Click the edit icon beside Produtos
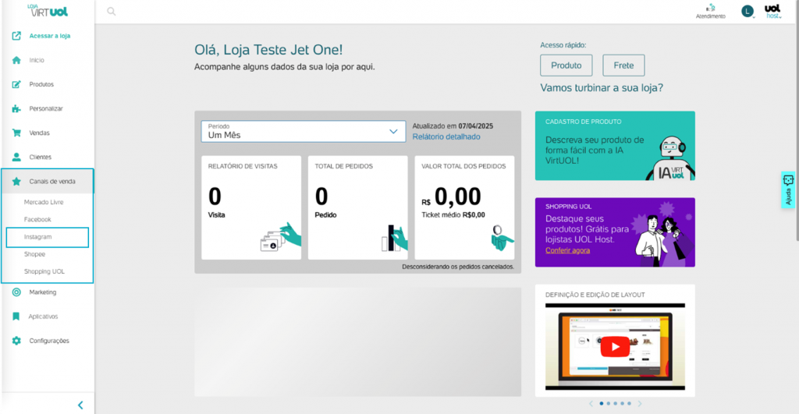This screenshot has height=414, width=799. (16, 84)
